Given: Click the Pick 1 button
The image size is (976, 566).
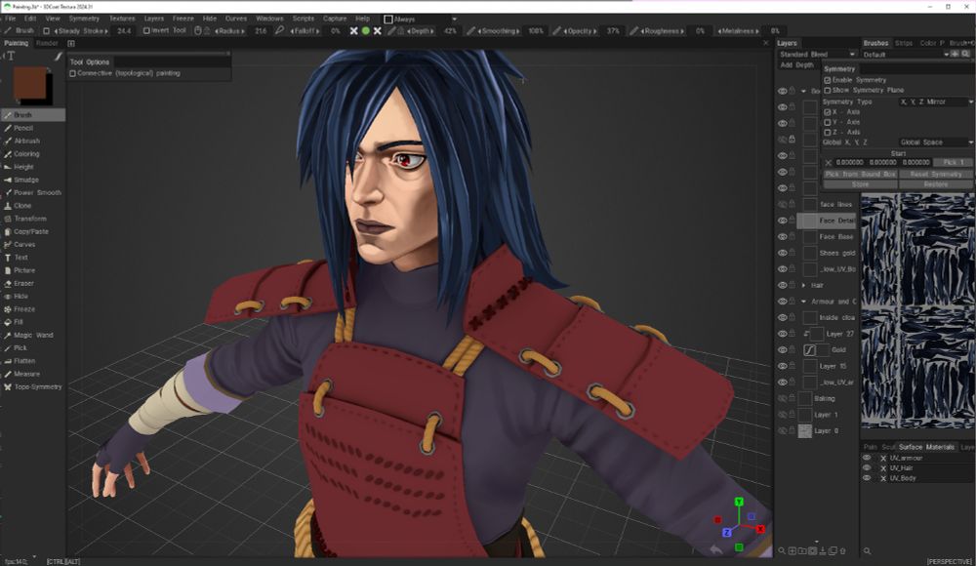Looking at the screenshot, I should click(x=953, y=162).
